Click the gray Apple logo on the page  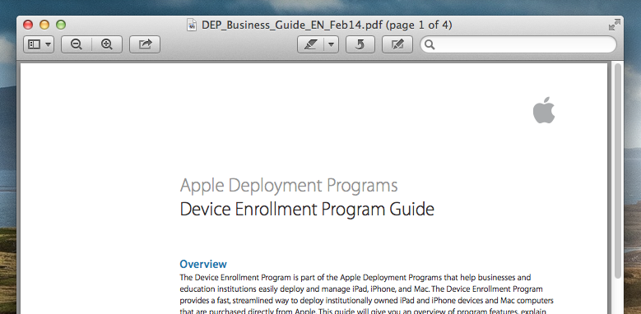point(544,110)
